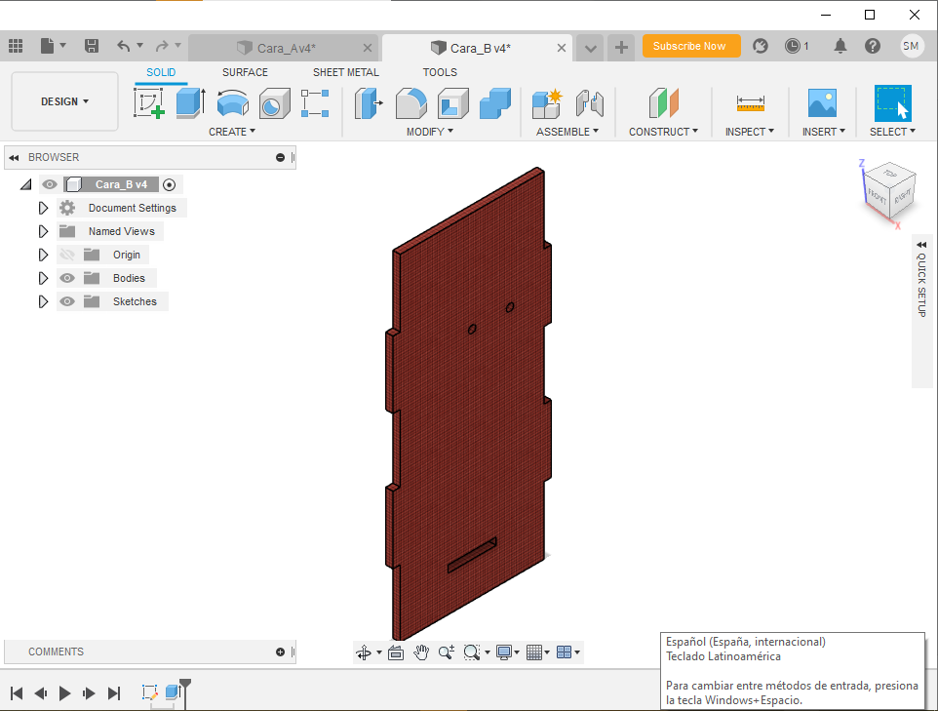Screen dimensions: 938x711
Task: Select the Revolve tool
Action: 233,103
